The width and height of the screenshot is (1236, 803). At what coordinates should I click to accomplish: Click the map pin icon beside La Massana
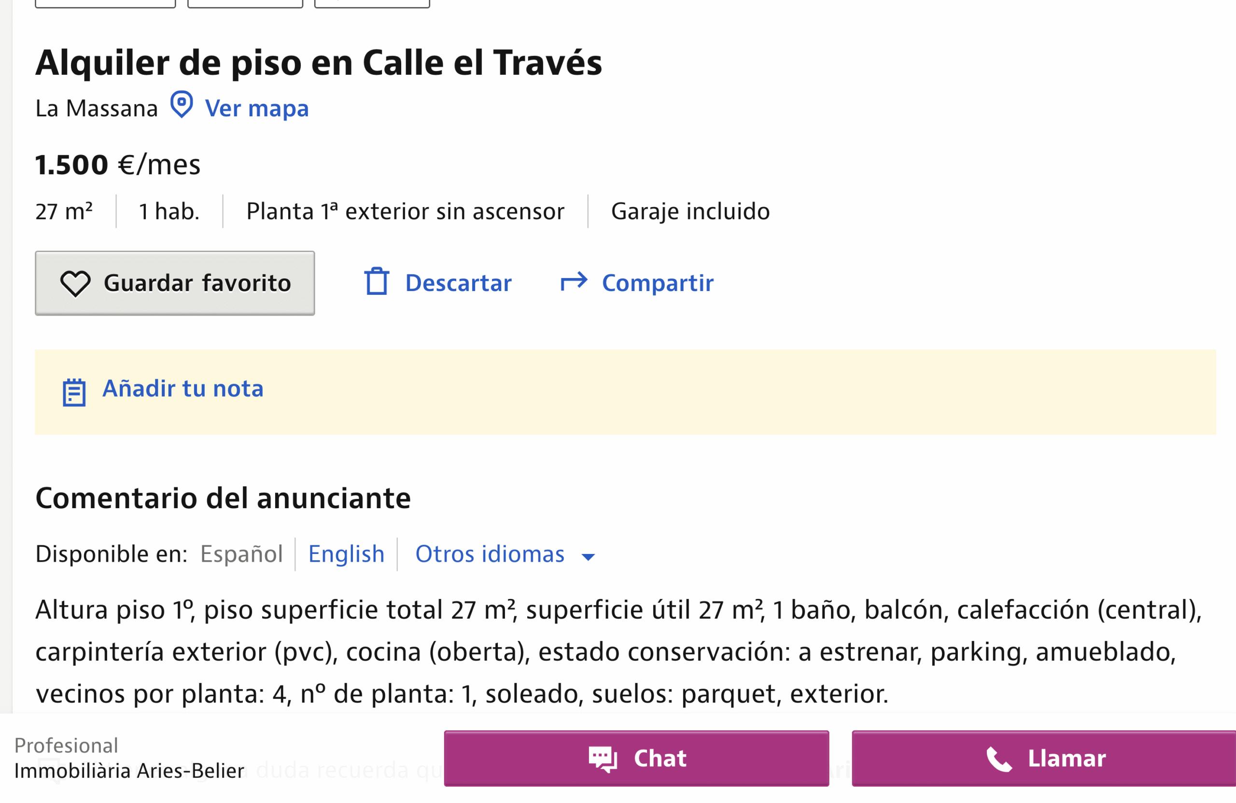coord(182,104)
